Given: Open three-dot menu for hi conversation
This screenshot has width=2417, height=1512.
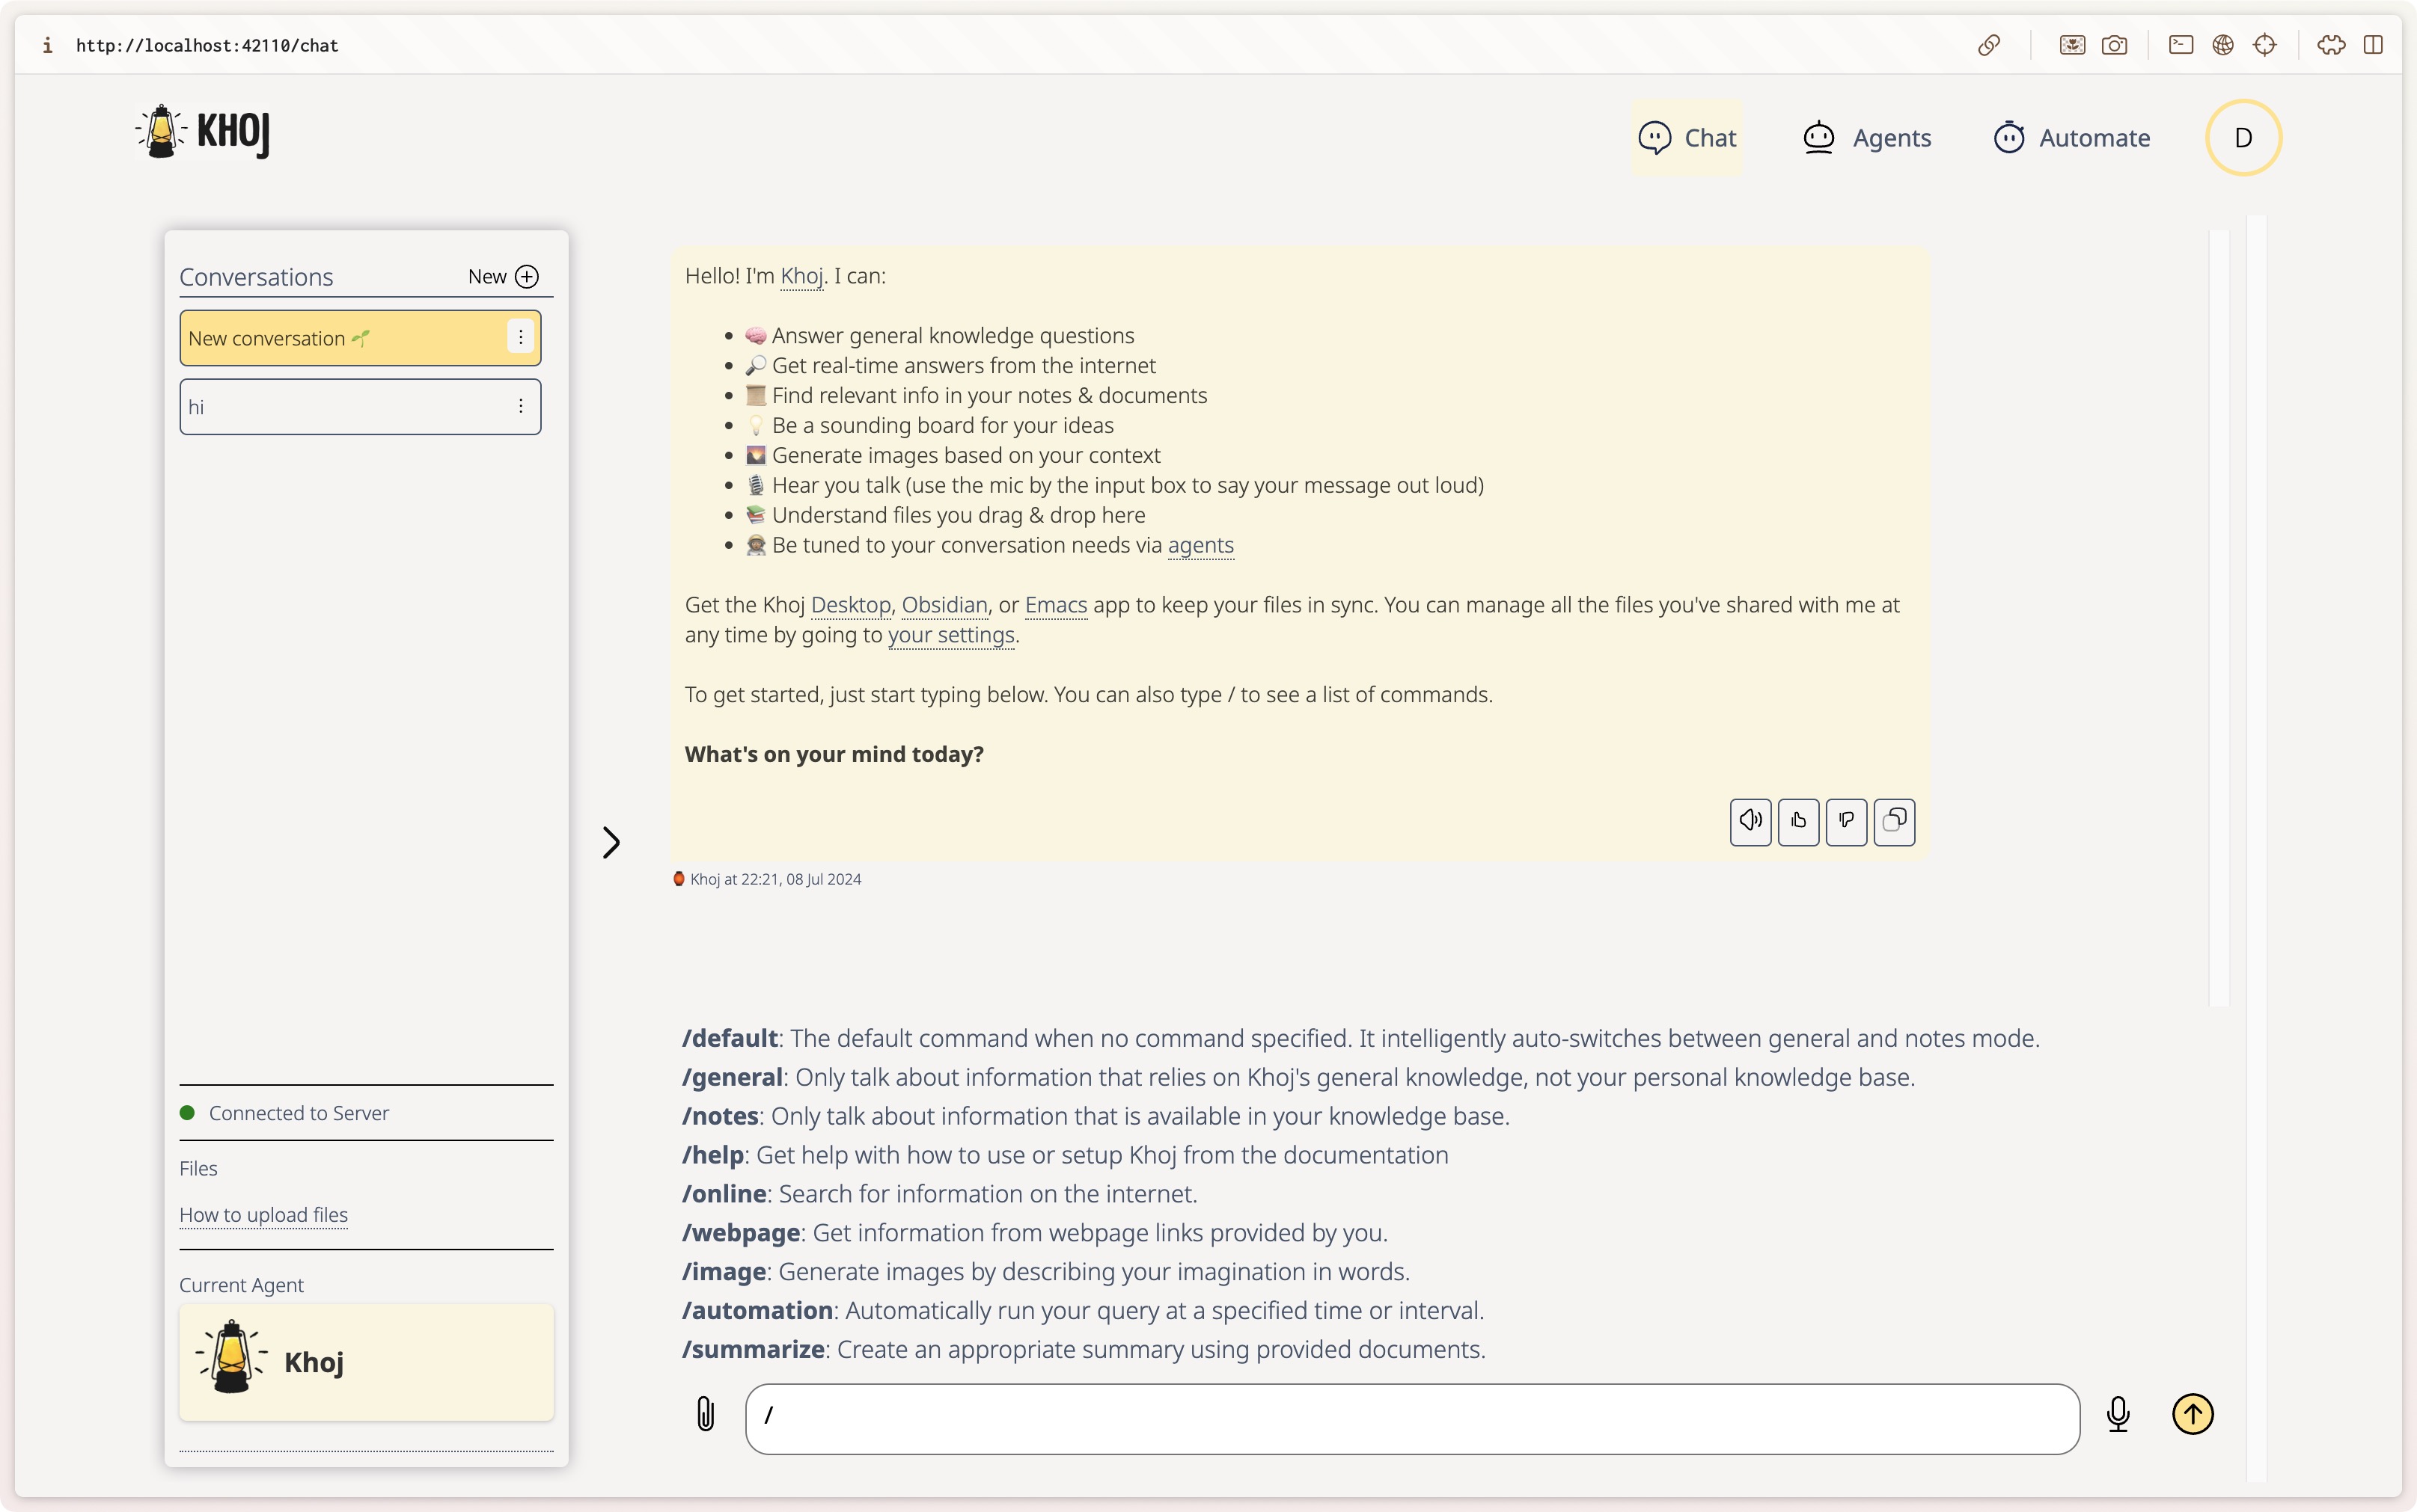Looking at the screenshot, I should (x=520, y=406).
